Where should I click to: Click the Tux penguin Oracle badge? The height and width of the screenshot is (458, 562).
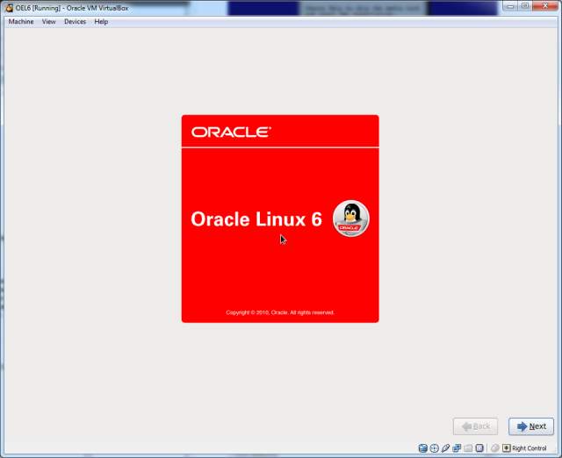coord(351,218)
